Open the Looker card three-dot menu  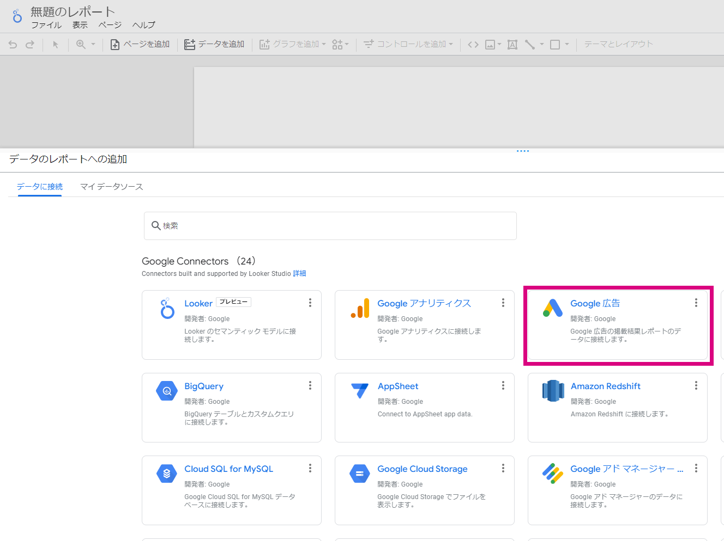(x=310, y=303)
